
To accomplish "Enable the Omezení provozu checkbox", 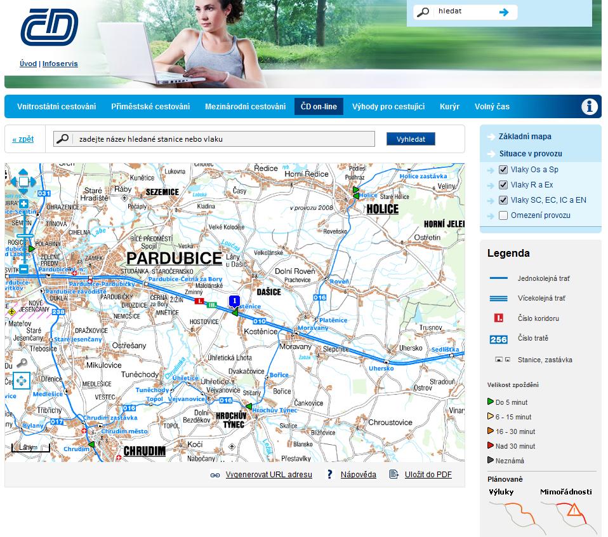I will point(503,215).
